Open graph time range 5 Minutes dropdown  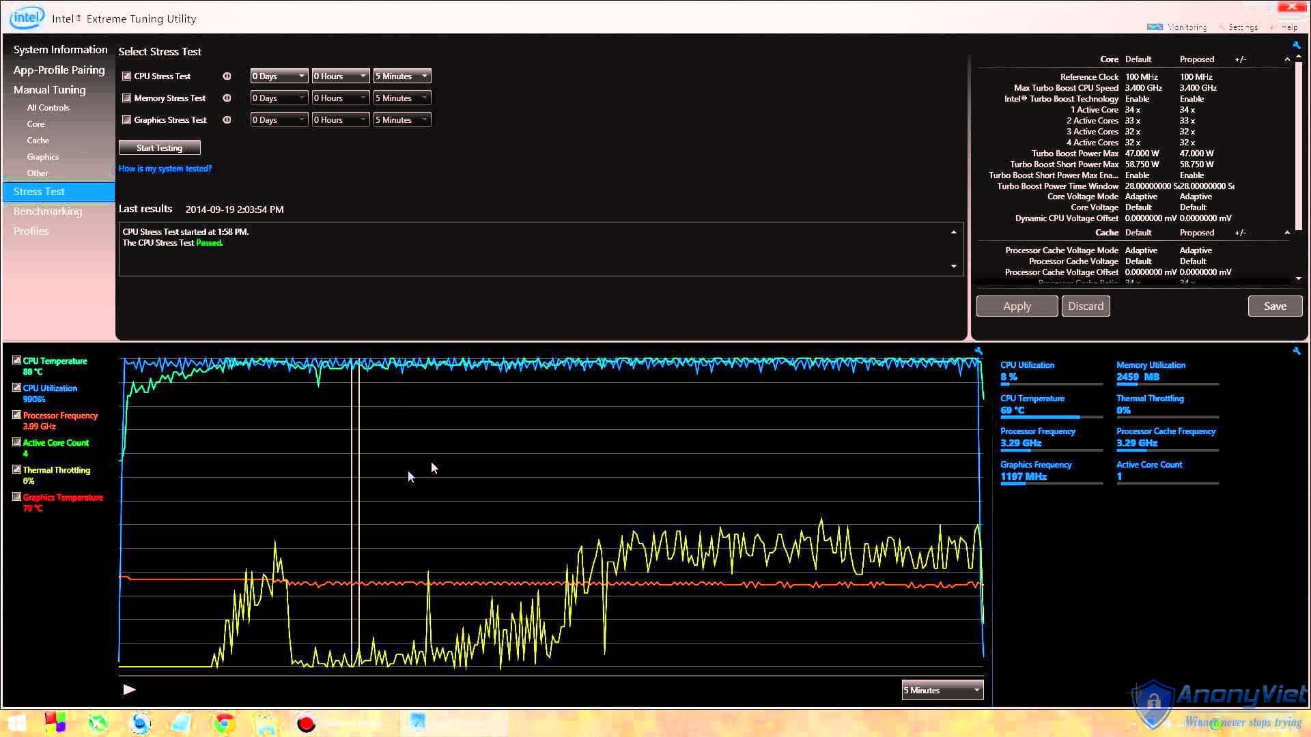point(942,690)
